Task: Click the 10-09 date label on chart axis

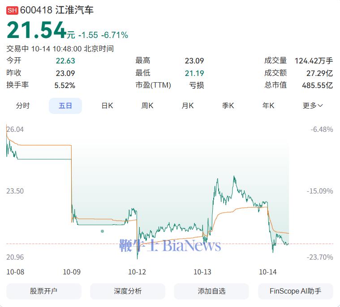Action: pyautogui.click(x=72, y=272)
